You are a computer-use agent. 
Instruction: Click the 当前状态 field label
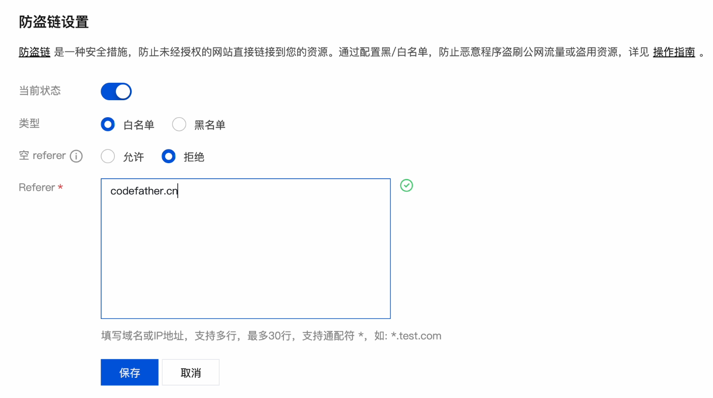[x=40, y=91]
